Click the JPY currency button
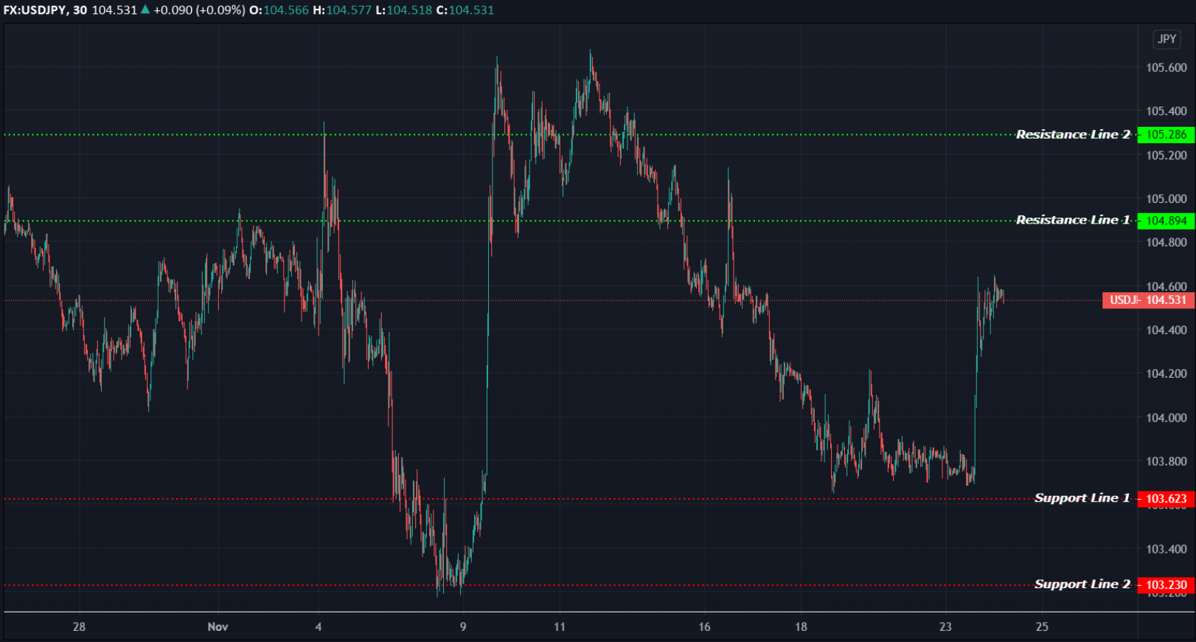This screenshot has height=642, width=1196. point(1167,39)
